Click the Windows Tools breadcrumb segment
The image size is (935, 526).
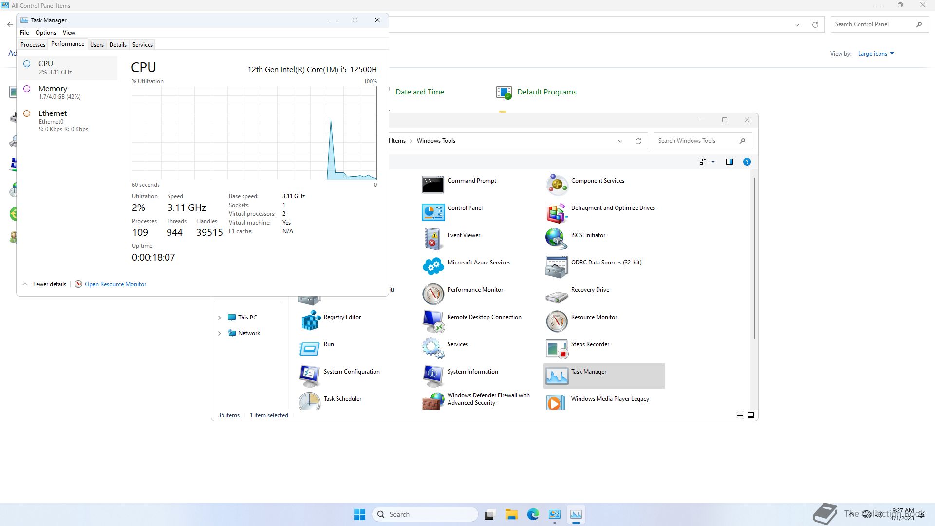(x=436, y=141)
